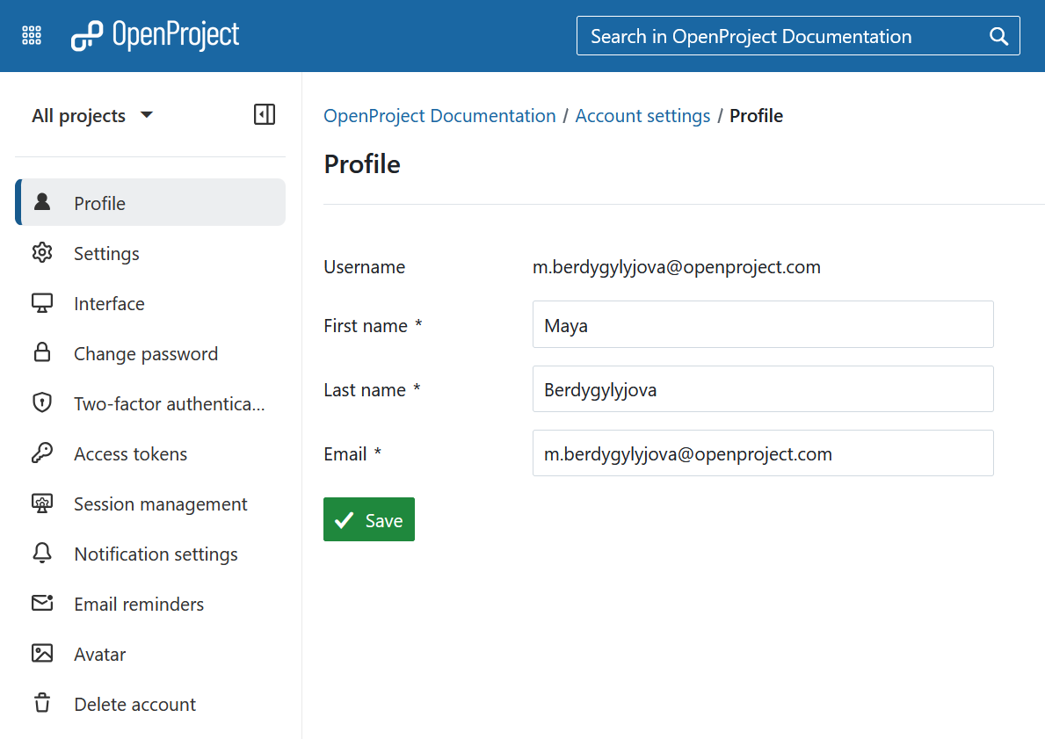Open the Interface menu item
The image size is (1045, 739).
150,303
